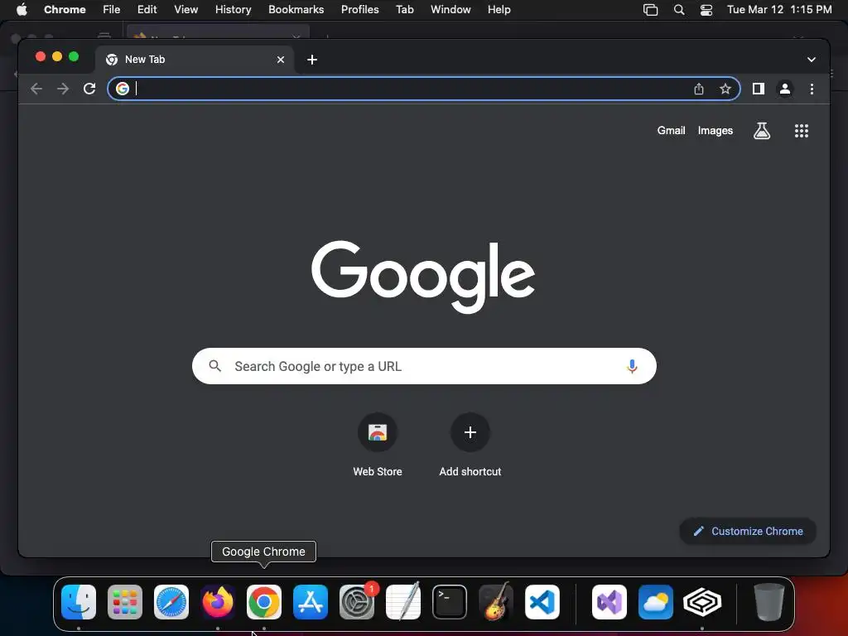Open a new tab with plus button
The height and width of the screenshot is (636, 848).
pyautogui.click(x=312, y=60)
